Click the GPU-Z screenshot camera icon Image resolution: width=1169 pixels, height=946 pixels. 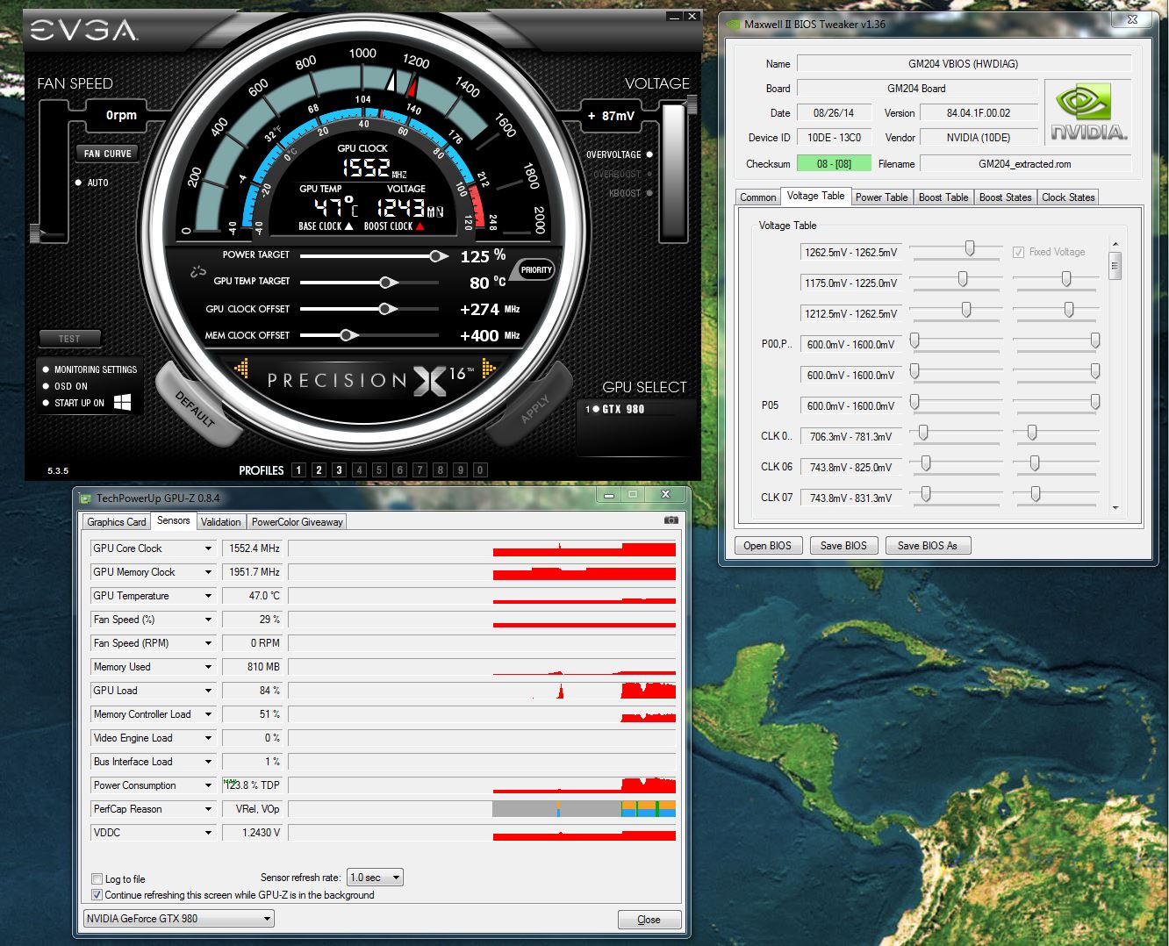pyautogui.click(x=671, y=520)
